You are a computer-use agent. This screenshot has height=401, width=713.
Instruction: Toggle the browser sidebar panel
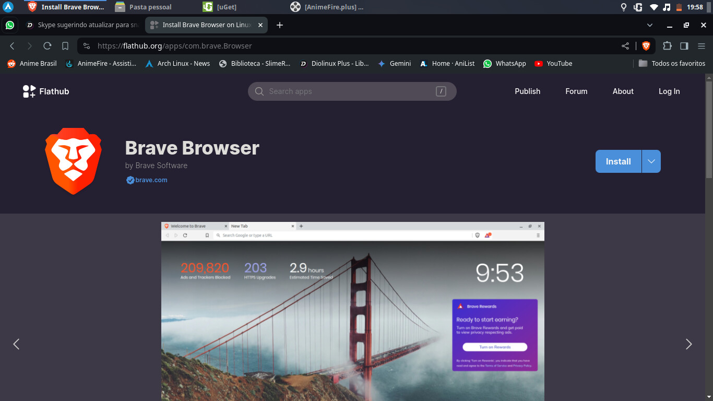[684, 46]
